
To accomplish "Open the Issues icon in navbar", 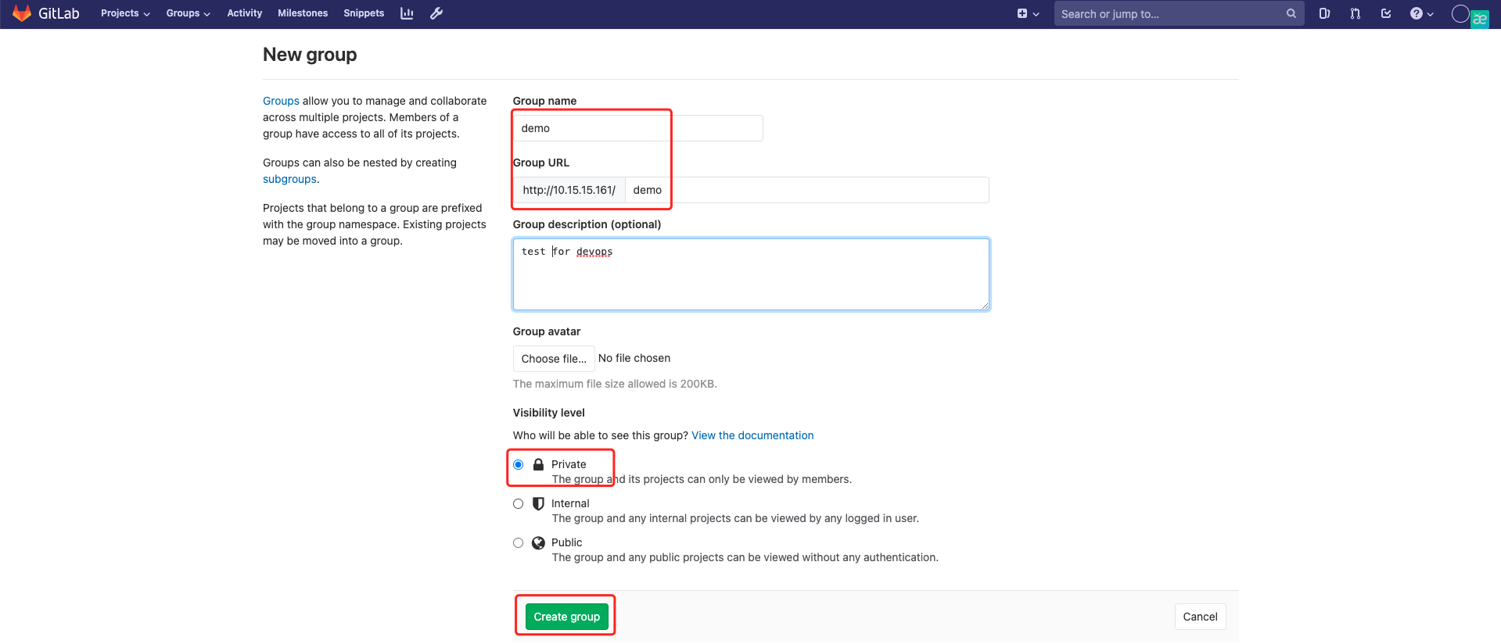I will coord(1324,13).
